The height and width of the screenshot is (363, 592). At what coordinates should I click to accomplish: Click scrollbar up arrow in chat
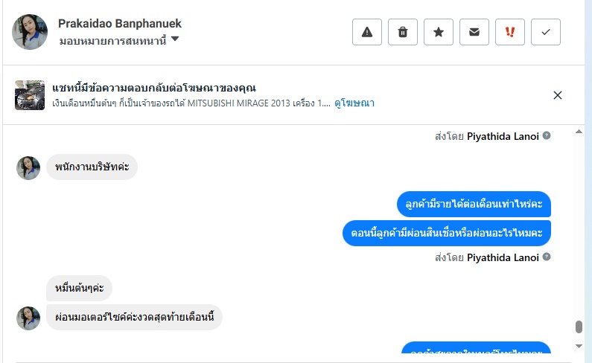579,132
